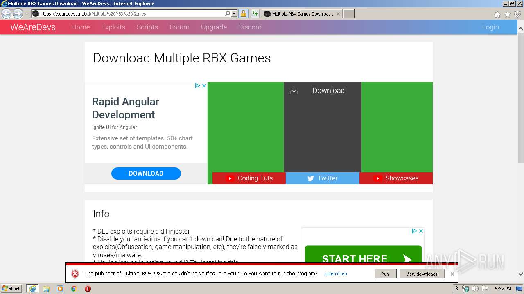The image size is (524, 294).
Task: Click the Action Center flag icon
Action: 485,289
